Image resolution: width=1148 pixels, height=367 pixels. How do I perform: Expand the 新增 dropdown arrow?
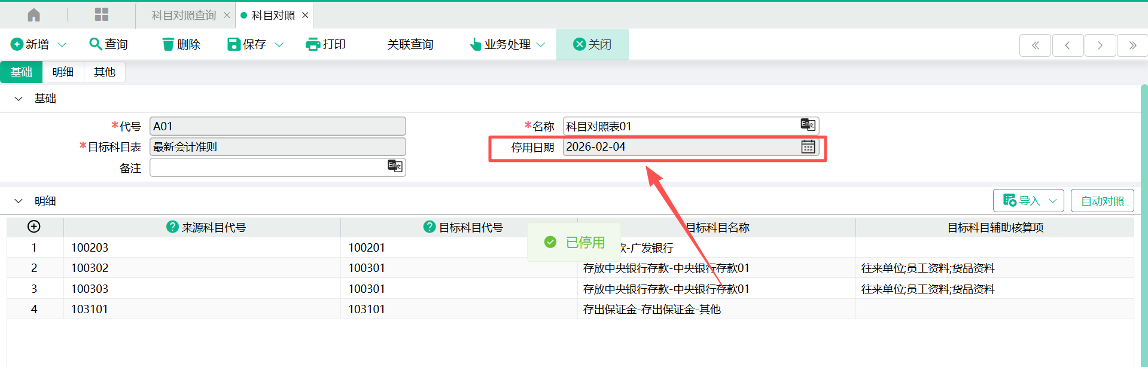62,45
